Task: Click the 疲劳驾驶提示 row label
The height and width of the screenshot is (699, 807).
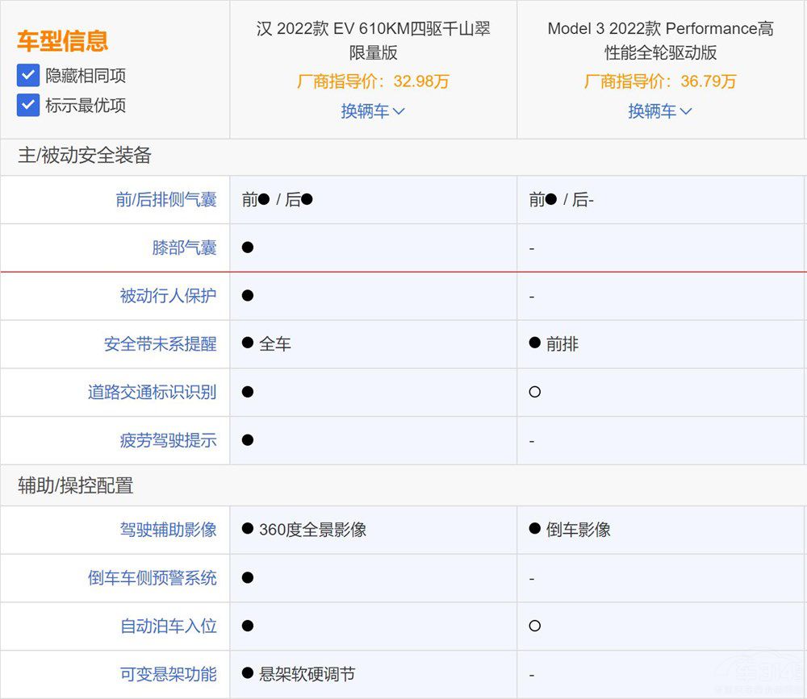Action: (x=168, y=441)
